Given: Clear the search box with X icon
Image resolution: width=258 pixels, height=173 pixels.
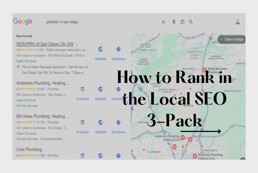Looking at the screenshot, I should (163, 22).
